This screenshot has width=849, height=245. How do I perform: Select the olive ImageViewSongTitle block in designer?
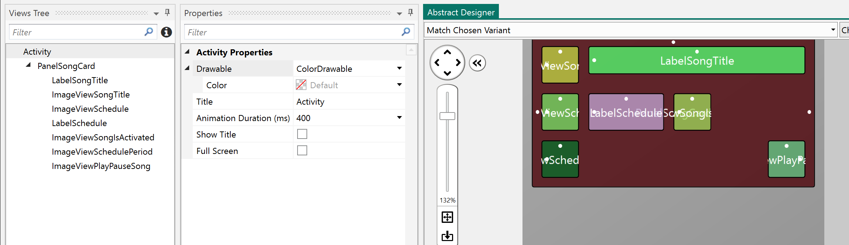coord(560,65)
